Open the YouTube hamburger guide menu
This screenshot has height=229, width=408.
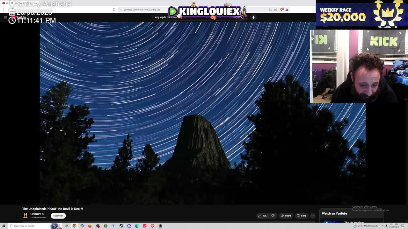coord(6,17)
